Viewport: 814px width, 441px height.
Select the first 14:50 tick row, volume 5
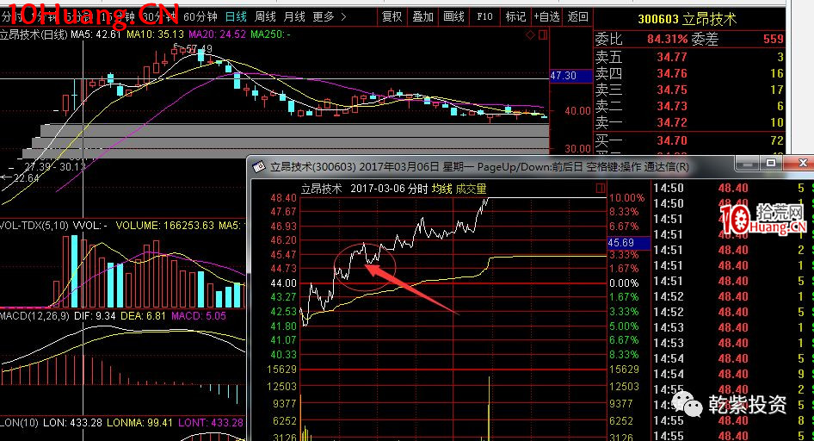tap(729, 188)
